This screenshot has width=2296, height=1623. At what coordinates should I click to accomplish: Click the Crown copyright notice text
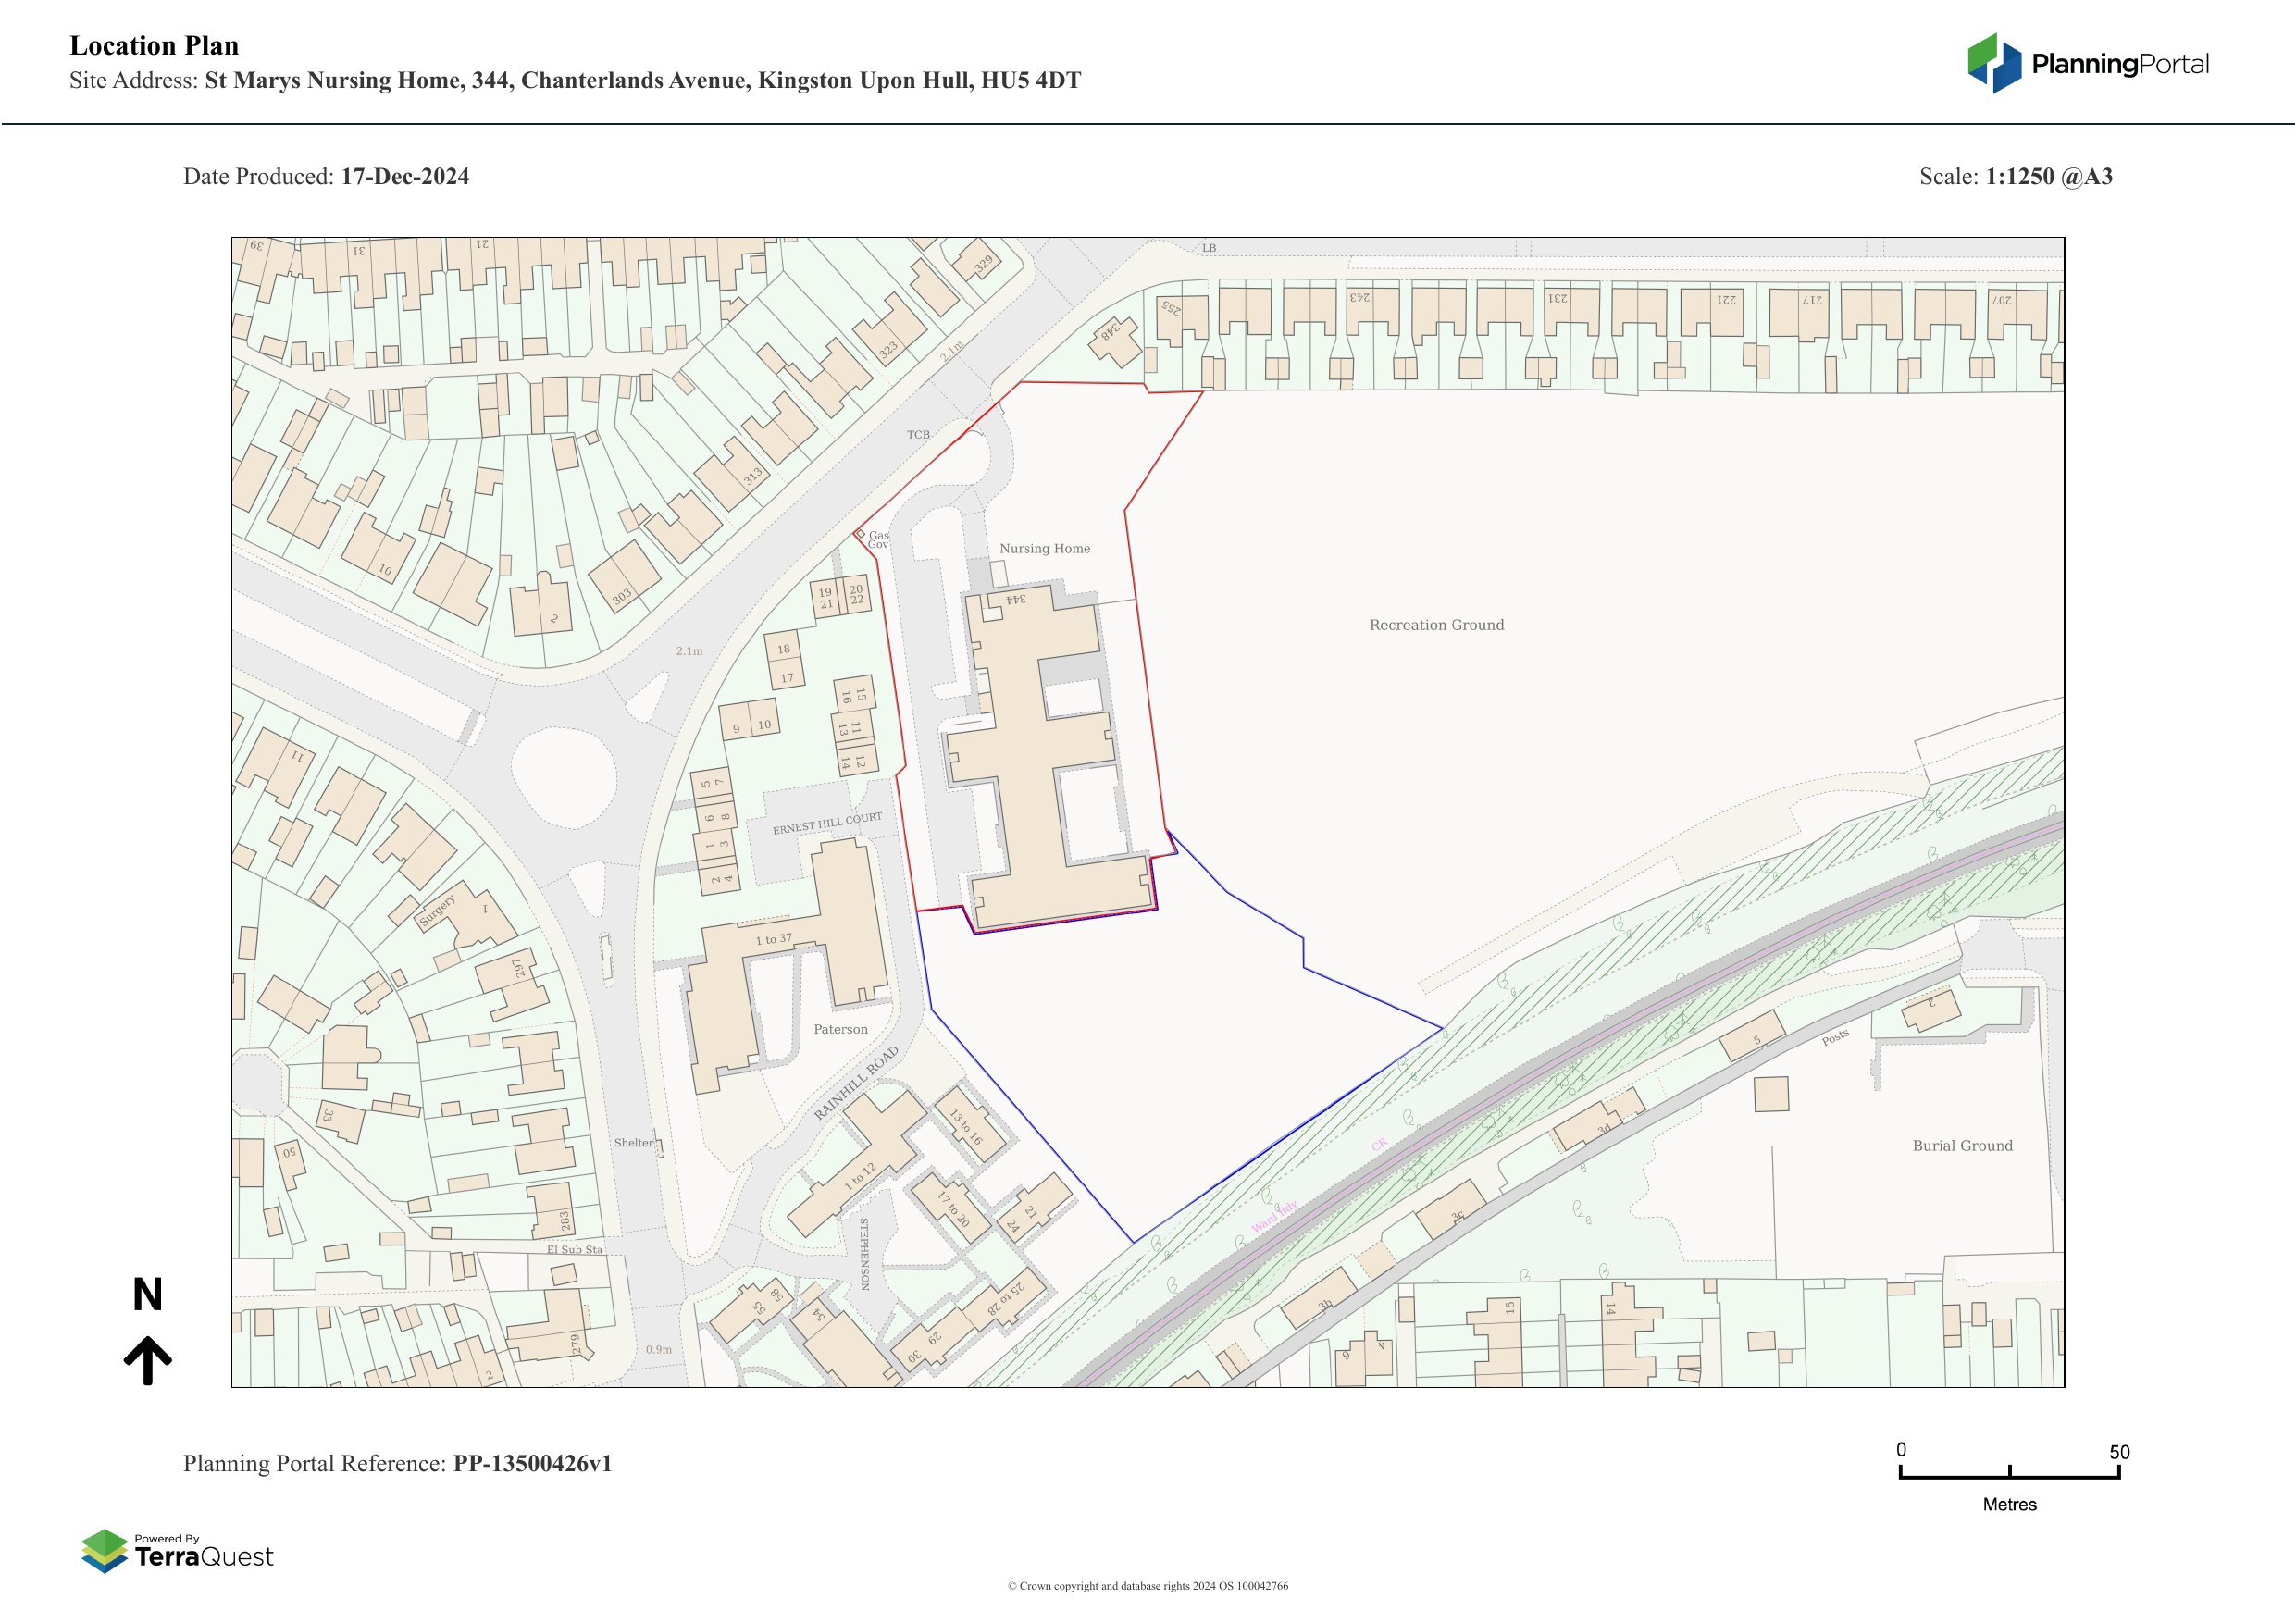point(1147,1586)
